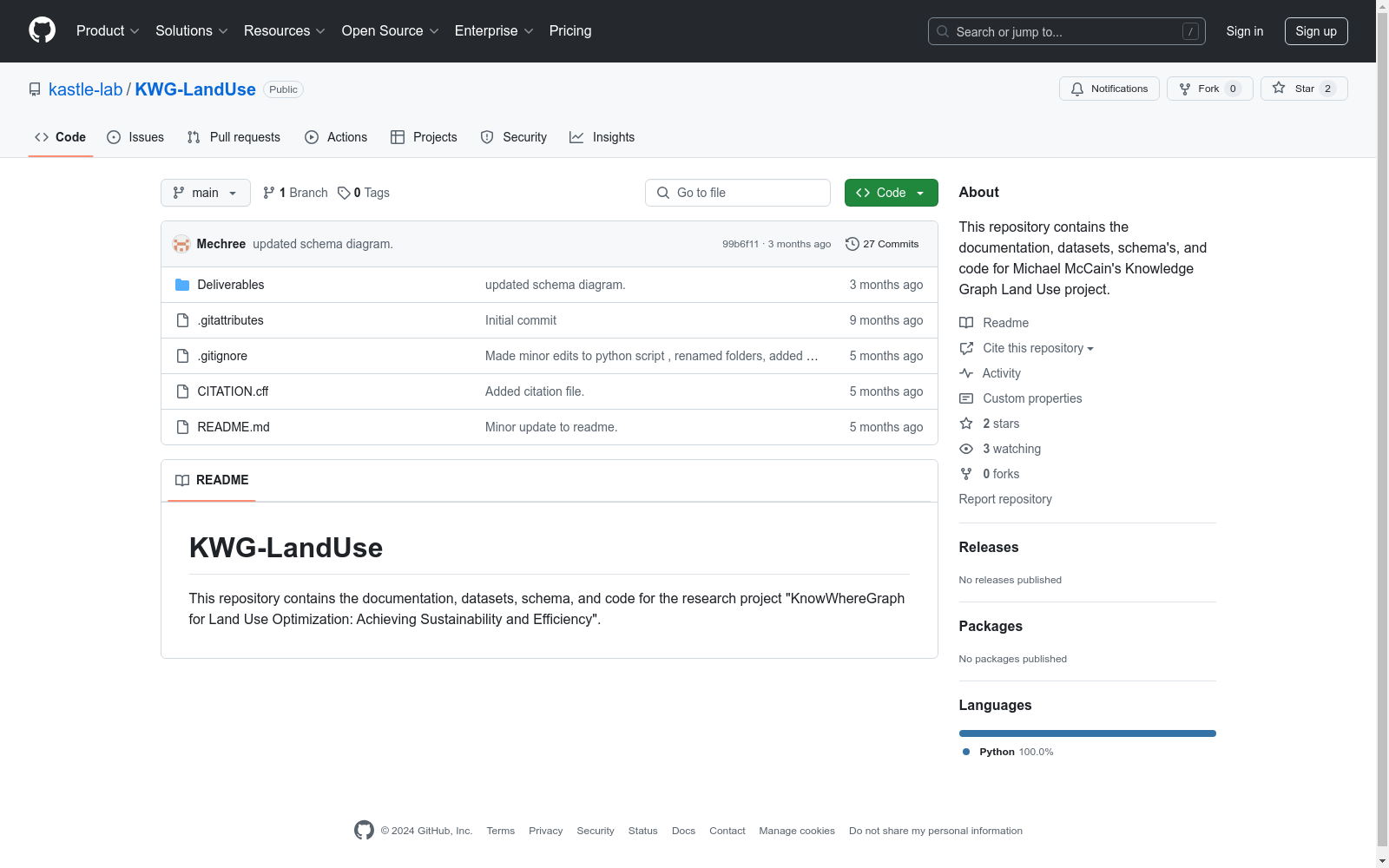Click the Readme book icon in About
The image size is (1389, 868).
click(966, 323)
